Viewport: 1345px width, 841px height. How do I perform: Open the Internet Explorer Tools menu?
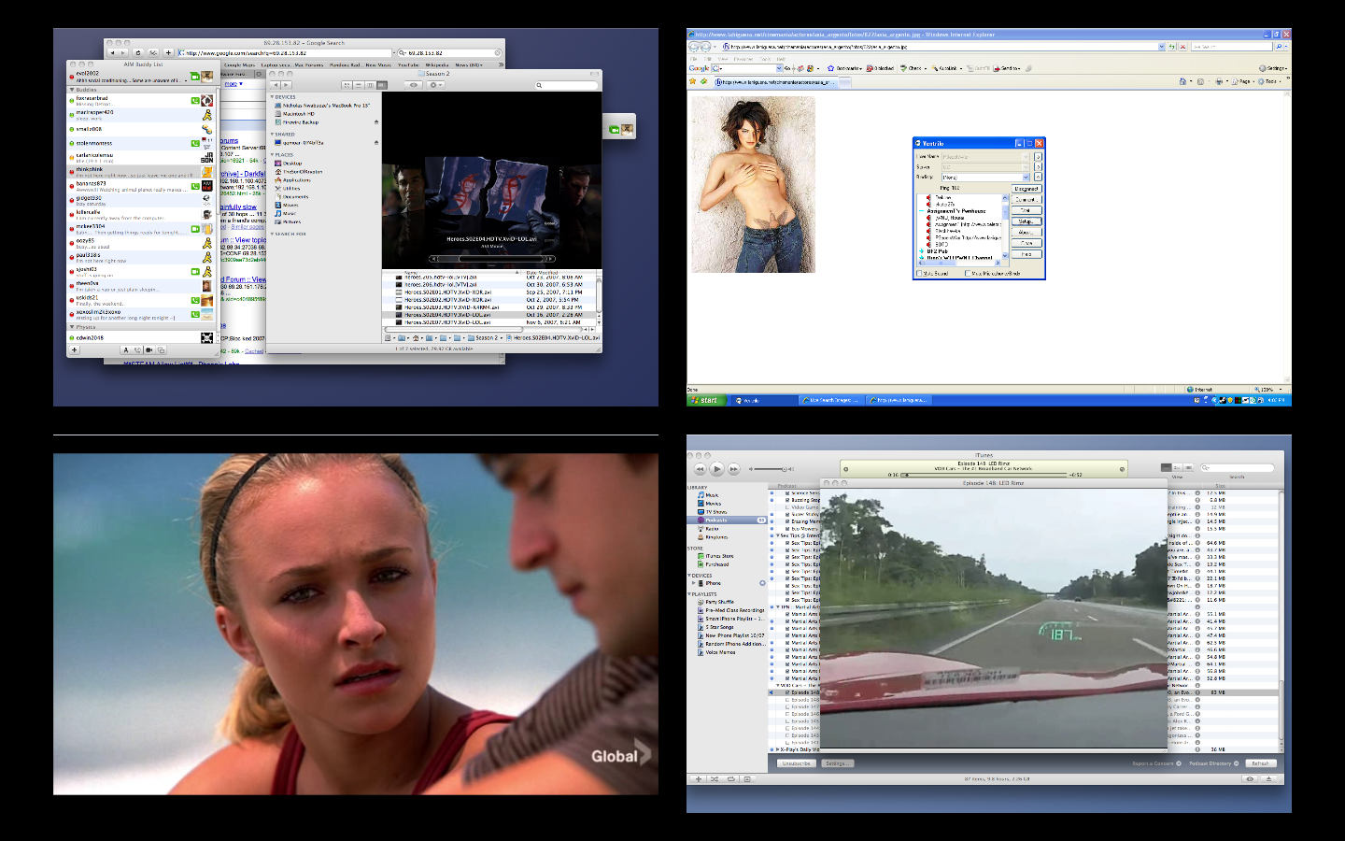1270,81
